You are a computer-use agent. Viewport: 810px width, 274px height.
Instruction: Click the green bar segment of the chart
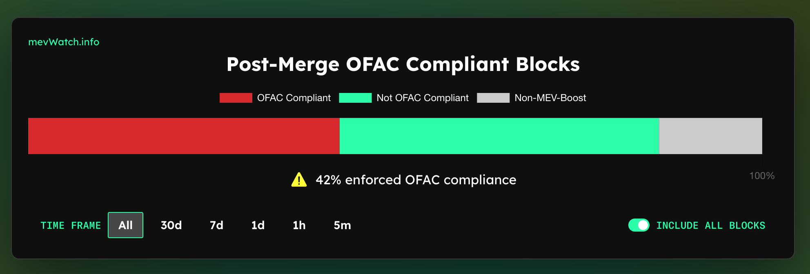pos(499,136)
